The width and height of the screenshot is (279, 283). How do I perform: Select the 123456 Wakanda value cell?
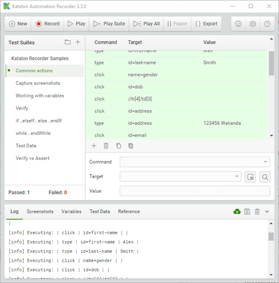222,123
